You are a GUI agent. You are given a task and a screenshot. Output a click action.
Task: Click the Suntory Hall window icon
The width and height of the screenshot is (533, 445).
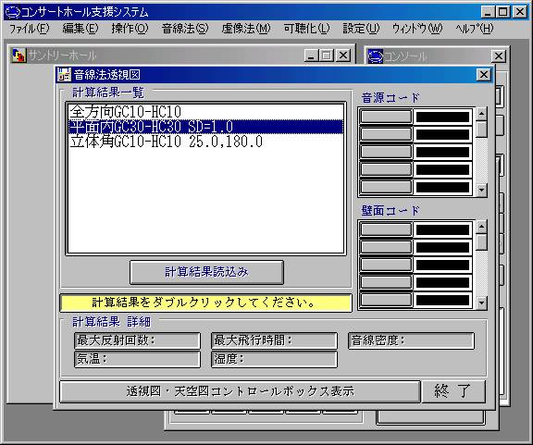(19, 56)
